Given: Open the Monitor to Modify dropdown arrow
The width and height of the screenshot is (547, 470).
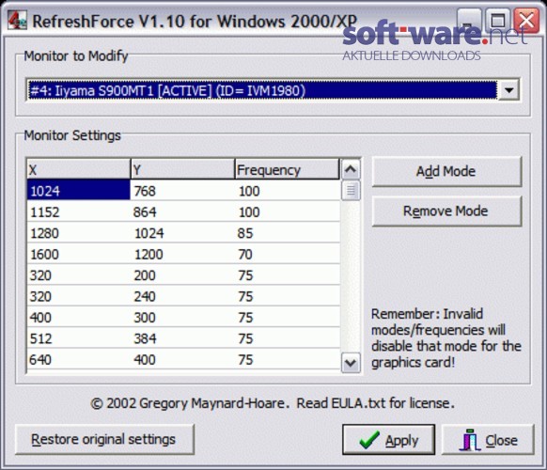Looking at the screenshot, I should 508,90.
